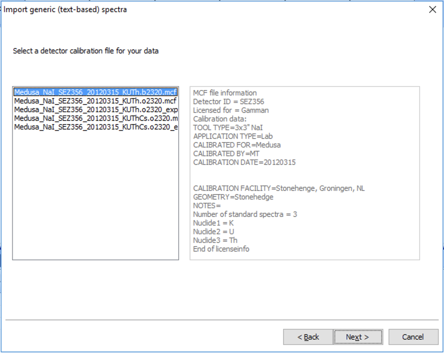
Task: Click the 'Select a detector calibration file' label
Action: click(86, 51)
